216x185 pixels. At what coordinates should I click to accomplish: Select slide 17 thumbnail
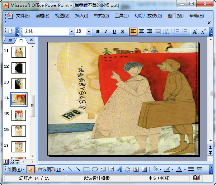19,147
